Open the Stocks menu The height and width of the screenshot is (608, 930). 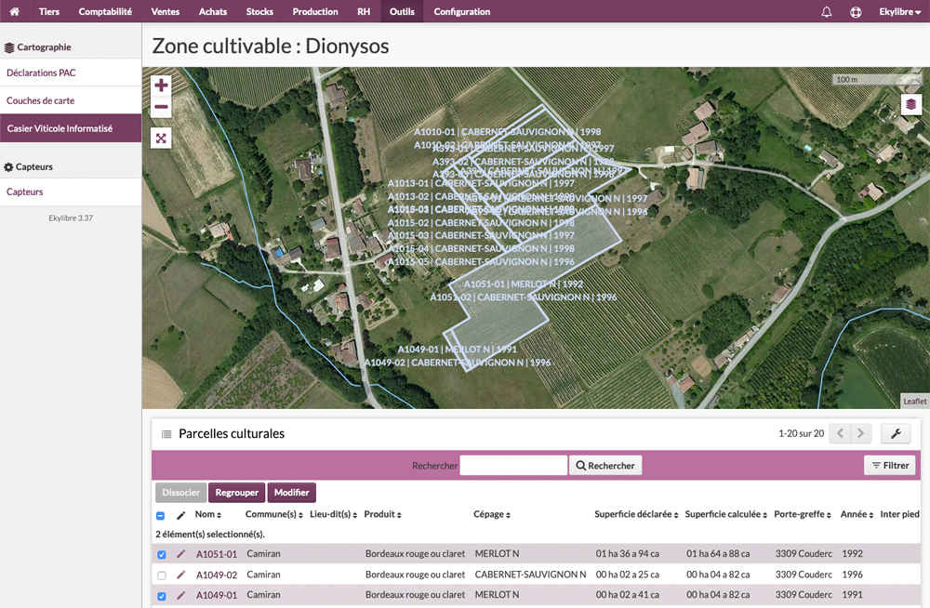tap(259, 11)
